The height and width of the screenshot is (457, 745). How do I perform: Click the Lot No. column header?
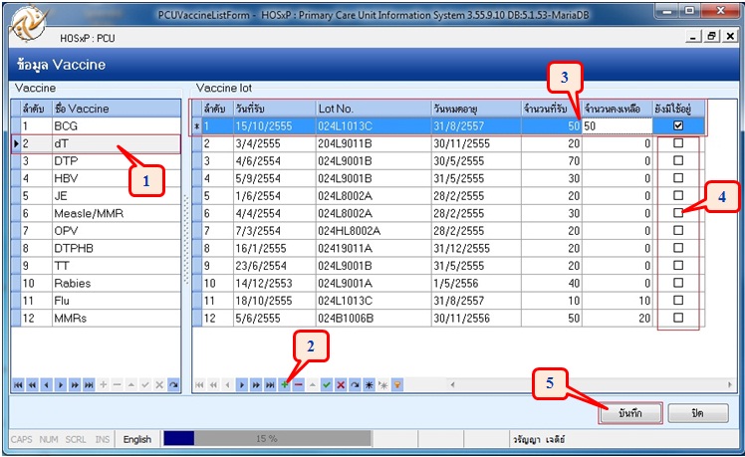373,109
